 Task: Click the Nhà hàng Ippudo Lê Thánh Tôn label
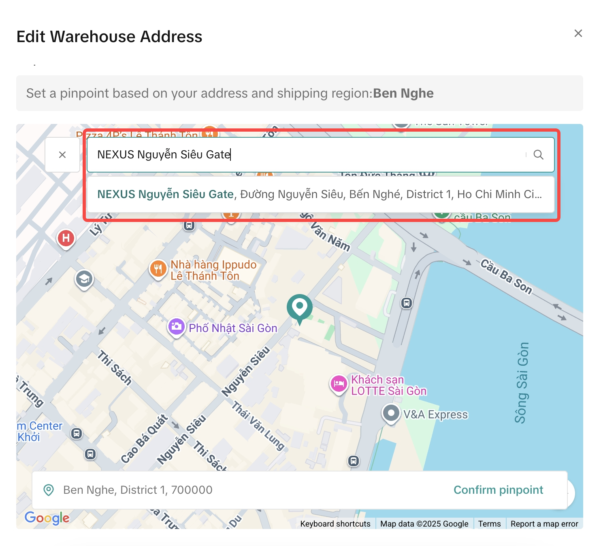pos(213,270)
